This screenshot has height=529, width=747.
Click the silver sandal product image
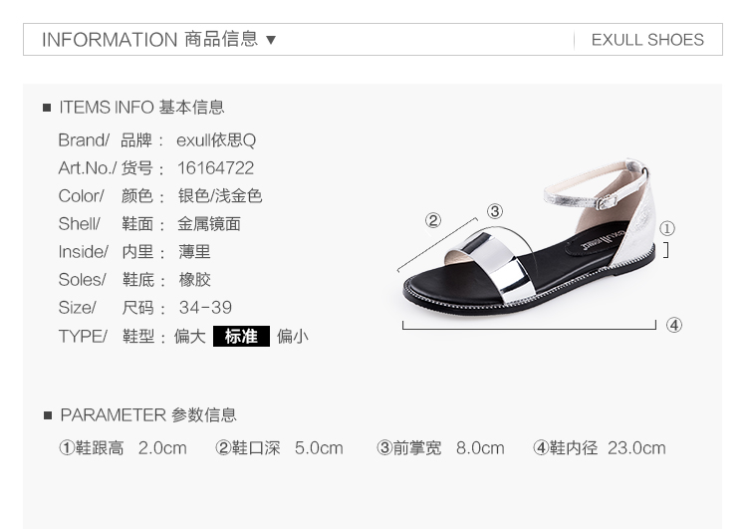tap(529, 238)
